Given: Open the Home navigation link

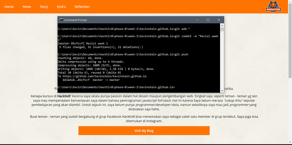Looking at the screenshot, I should 9,7.
